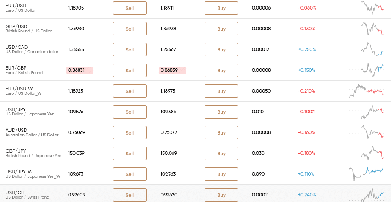The image size is (391, 202).
Task: Click the Buy button for EUR/USD
Action: pyautogui.click(x=221, y=8)
